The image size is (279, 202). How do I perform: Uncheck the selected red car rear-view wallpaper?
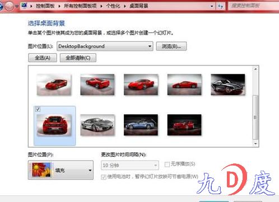tap(38, 109)
